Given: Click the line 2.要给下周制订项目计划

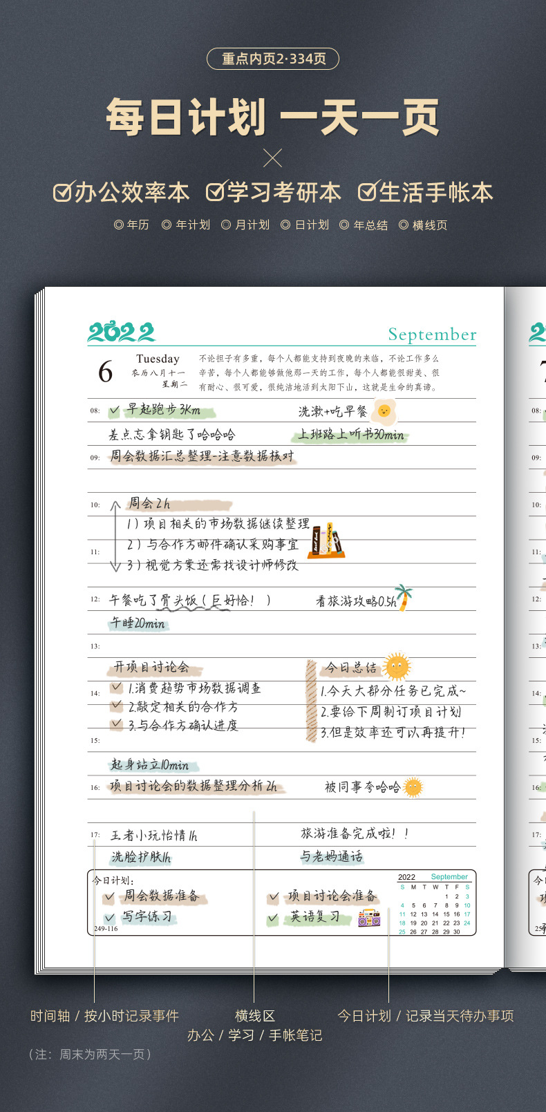Looking at the screenshot, I should 390,712.
